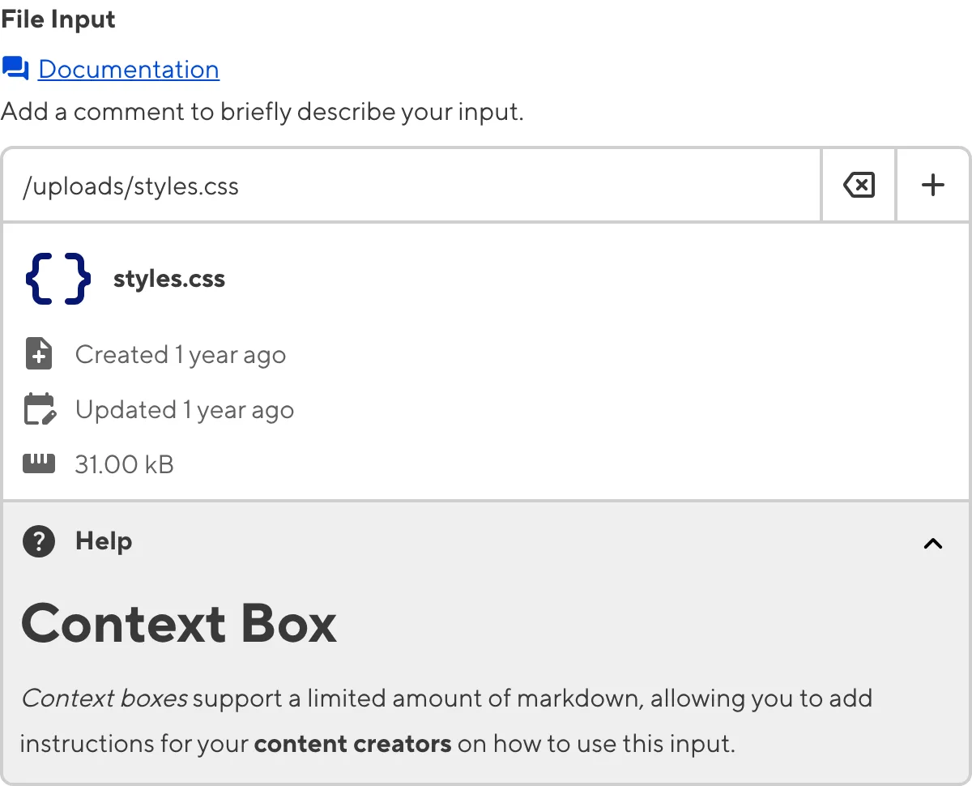Click the comment description instruction text
Screen dimensions: 972x786
coord(259,111)
